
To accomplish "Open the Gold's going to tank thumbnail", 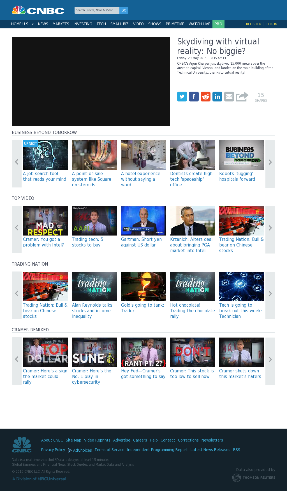I will [143, 286].
